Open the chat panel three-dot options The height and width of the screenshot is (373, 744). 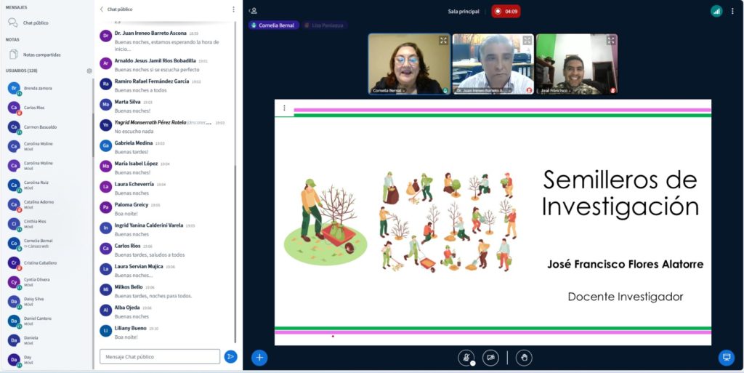233,9
